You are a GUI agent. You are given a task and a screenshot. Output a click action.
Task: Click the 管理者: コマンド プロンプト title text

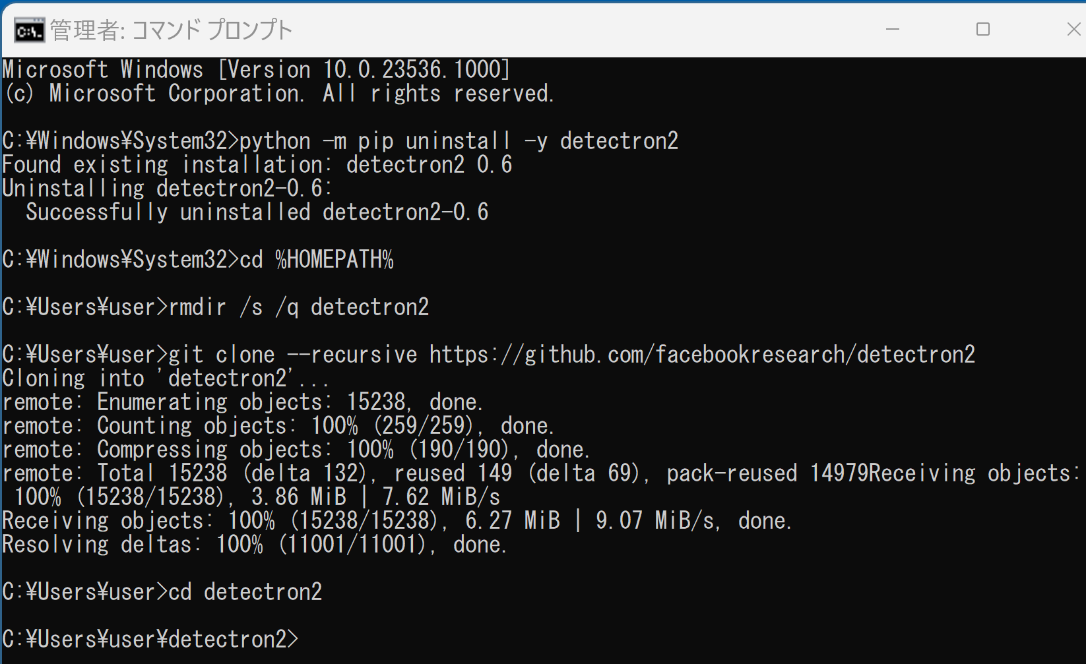(171, 30)
